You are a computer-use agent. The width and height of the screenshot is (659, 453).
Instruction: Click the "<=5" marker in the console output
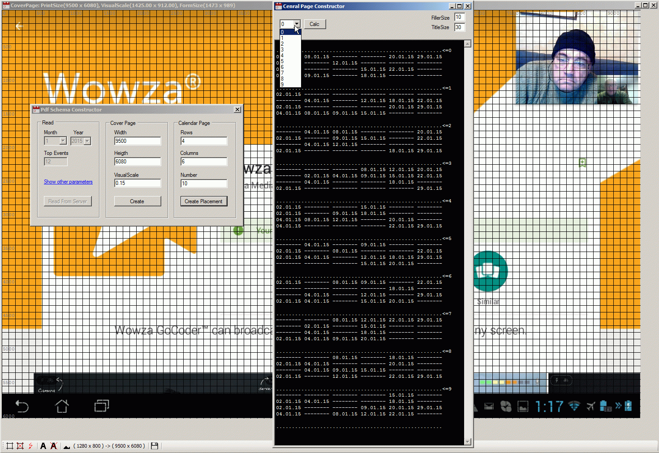point(447,239)
